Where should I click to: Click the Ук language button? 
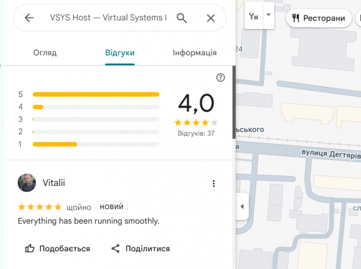[x=254, y=16]
